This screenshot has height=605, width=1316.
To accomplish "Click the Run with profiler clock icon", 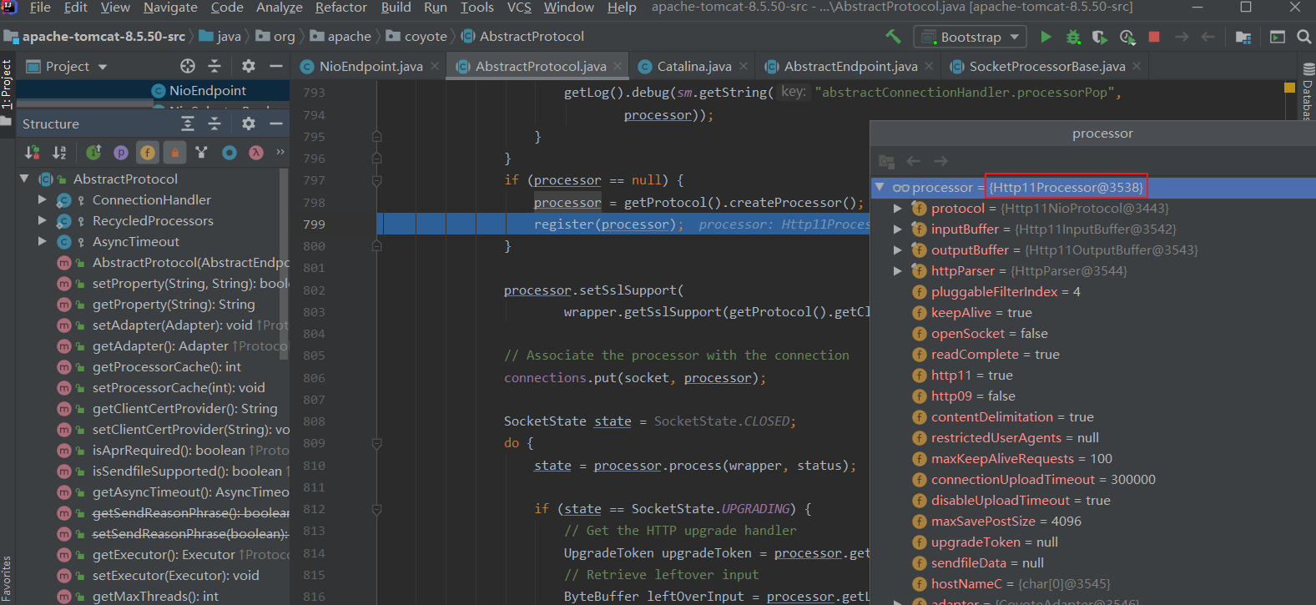I will click(x=1127, y=37).
